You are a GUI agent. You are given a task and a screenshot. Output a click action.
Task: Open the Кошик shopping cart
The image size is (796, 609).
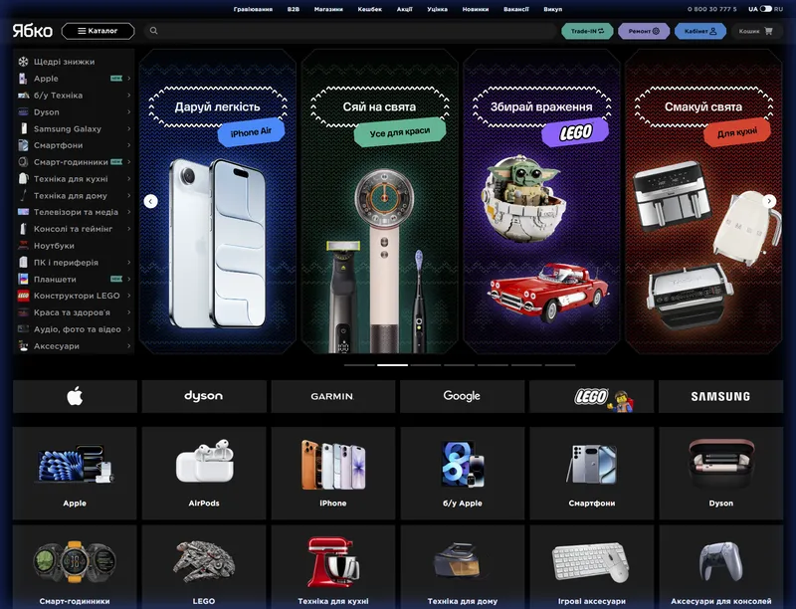pyautogui.click(x=755, y=31)
